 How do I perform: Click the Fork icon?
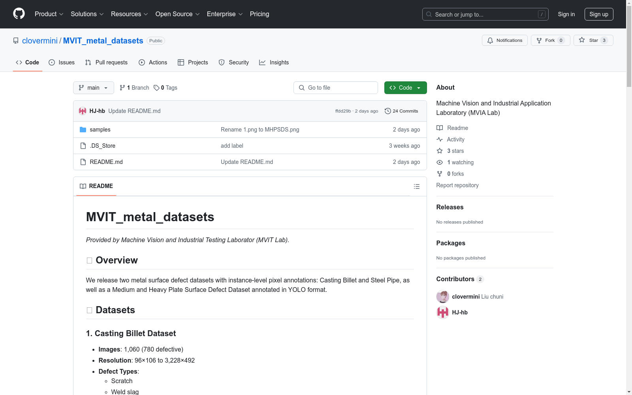[x=539, y=40]
